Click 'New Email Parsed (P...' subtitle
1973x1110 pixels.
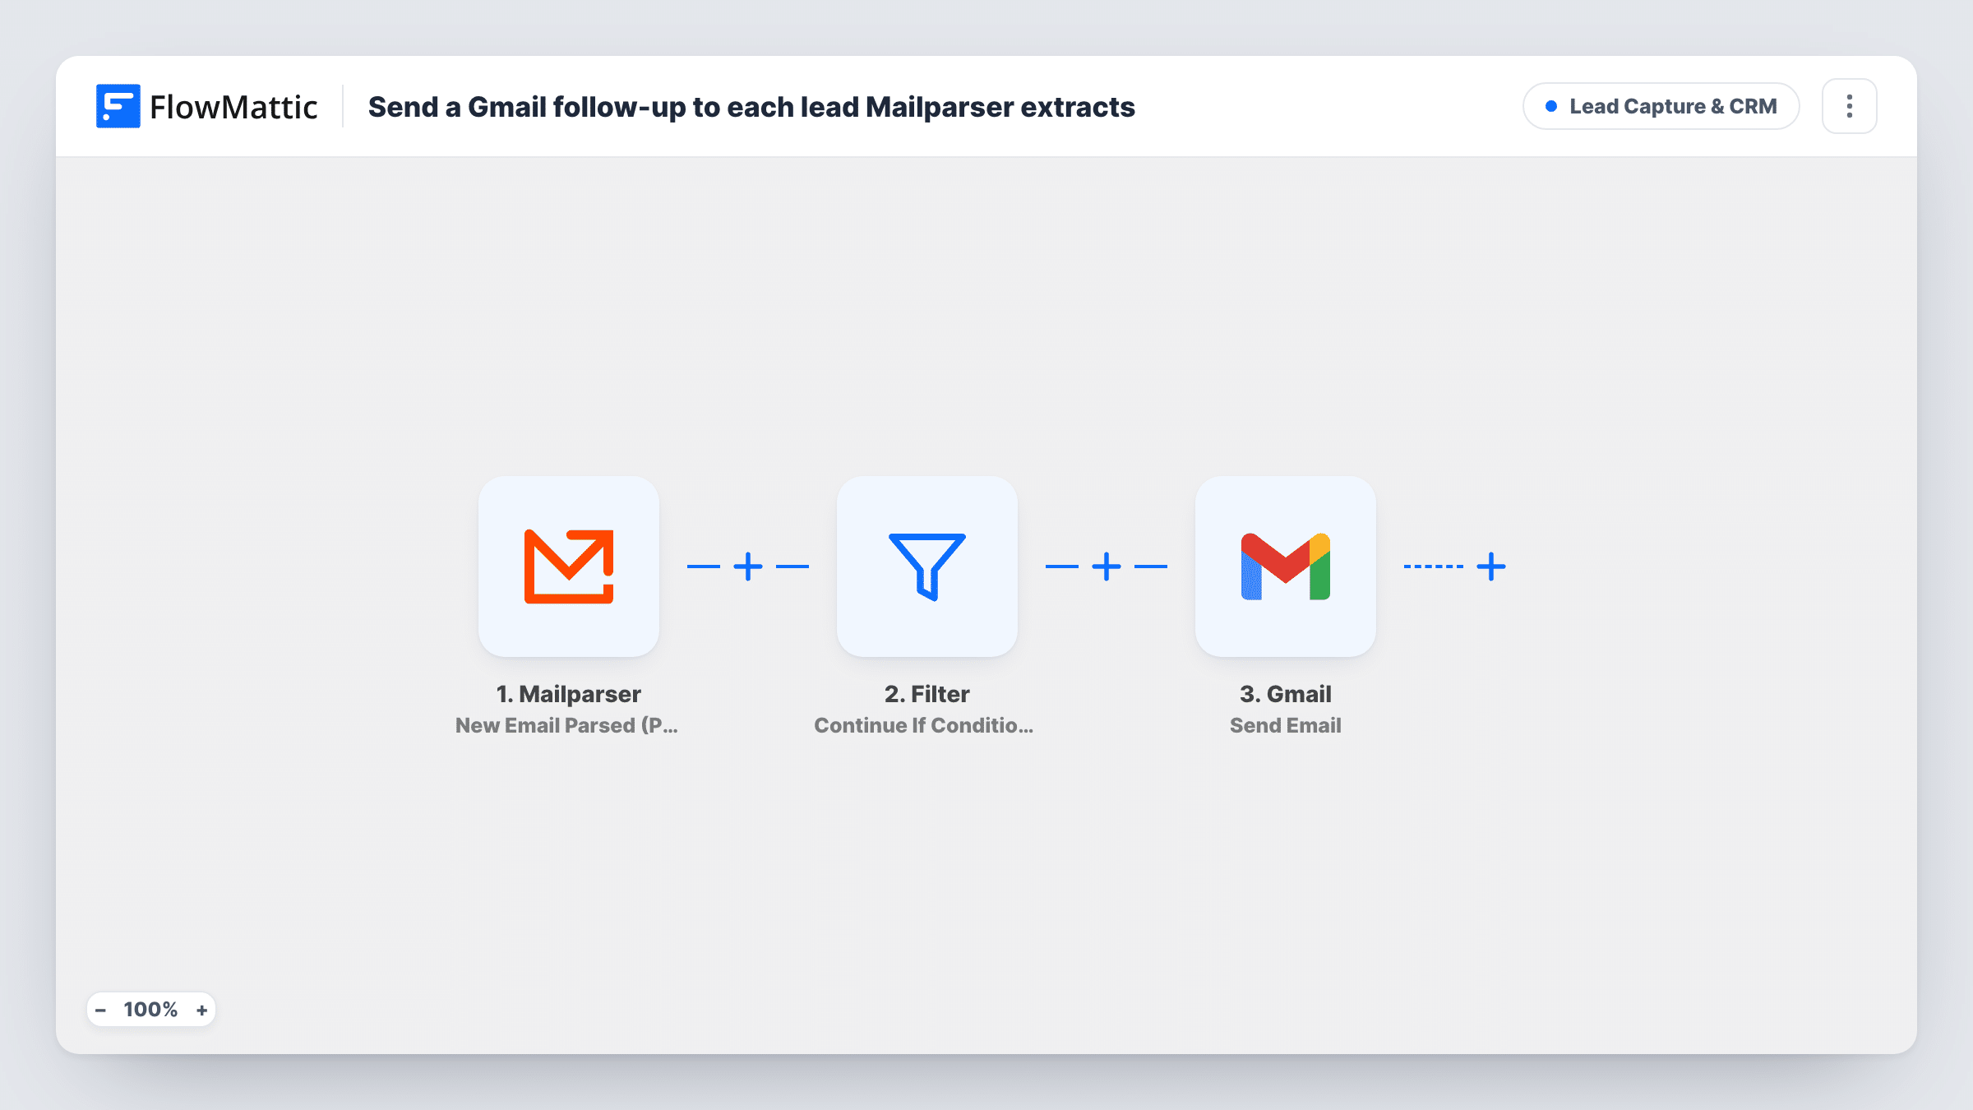tap(567, 725)
